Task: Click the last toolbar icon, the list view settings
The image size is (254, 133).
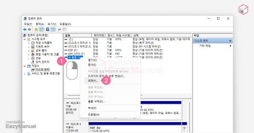Action: click(x=65, y=29)
